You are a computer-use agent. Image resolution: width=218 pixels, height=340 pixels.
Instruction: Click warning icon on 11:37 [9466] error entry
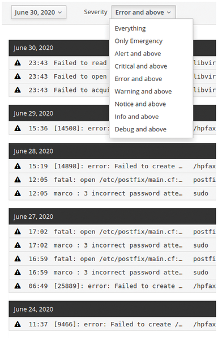click(18, 324)
